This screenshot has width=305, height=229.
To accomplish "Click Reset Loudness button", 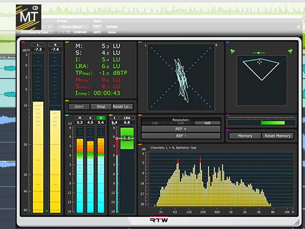I will (x=123, y=107).
